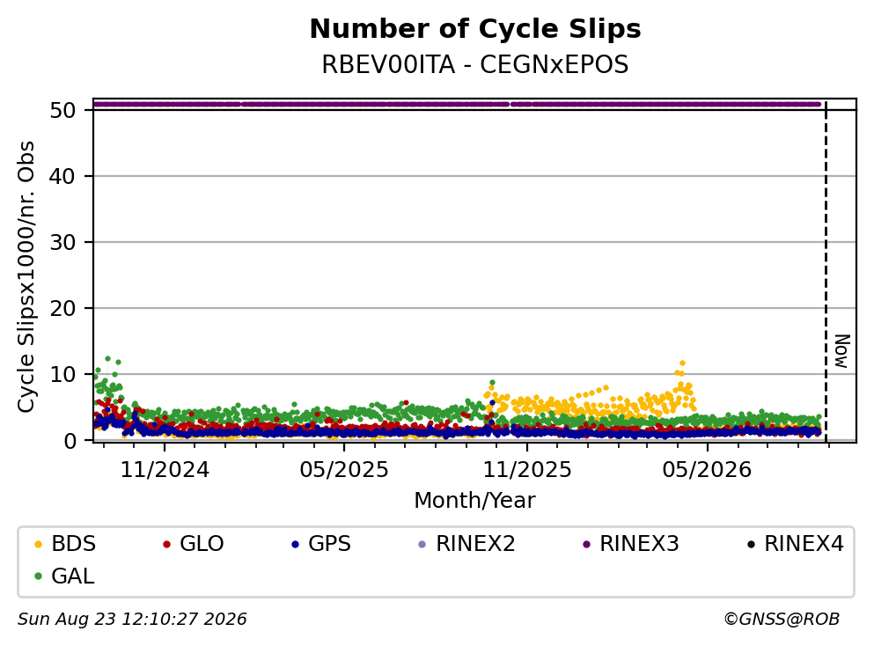Click the 05/2025 x-axis tick label
Image resolution: width=874 pixels, height=646 pixels.
pos(344,470)
